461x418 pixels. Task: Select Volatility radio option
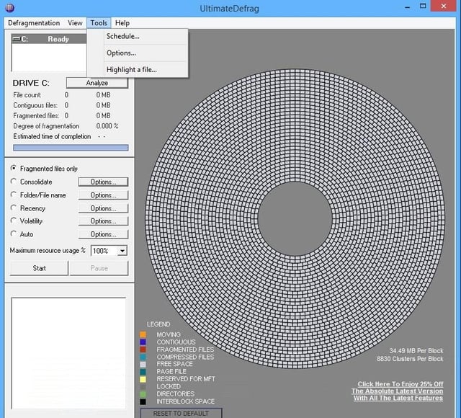click(x=14, y=221)
